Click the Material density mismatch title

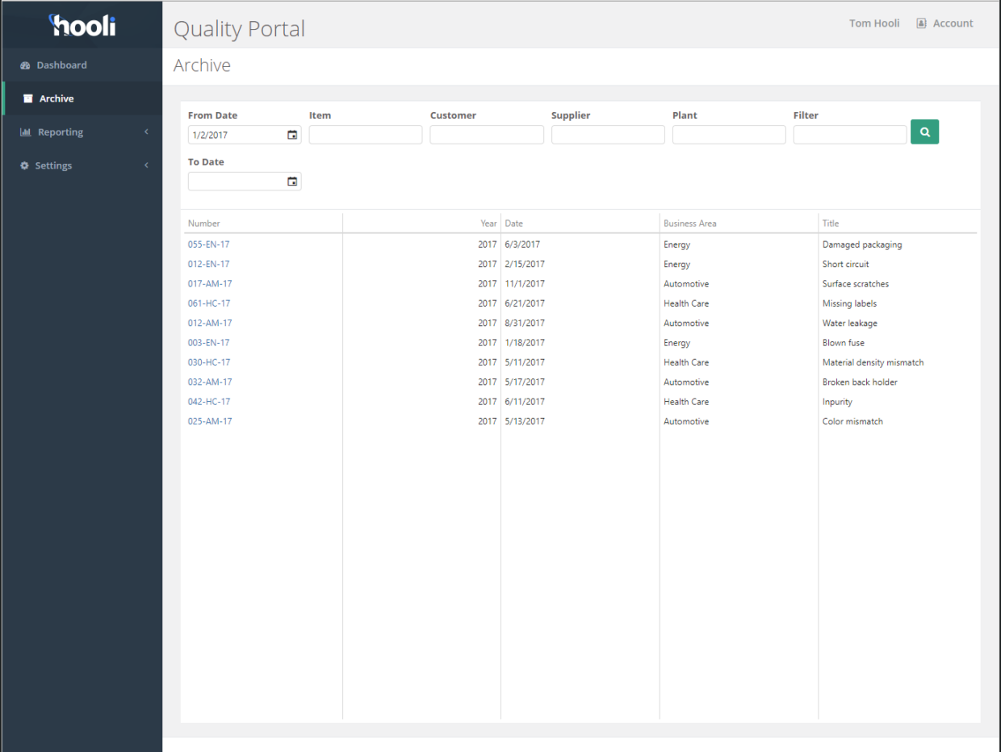coord(873,362)
